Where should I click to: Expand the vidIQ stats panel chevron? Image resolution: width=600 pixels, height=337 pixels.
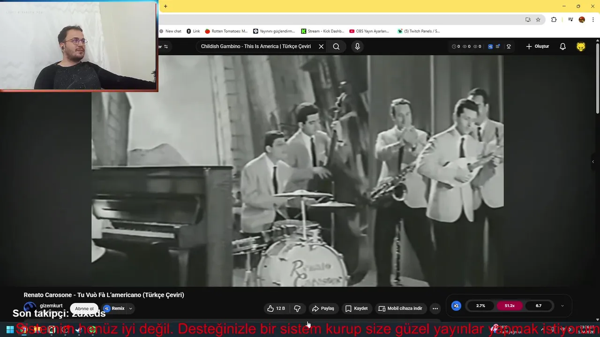tap(562, 306)
